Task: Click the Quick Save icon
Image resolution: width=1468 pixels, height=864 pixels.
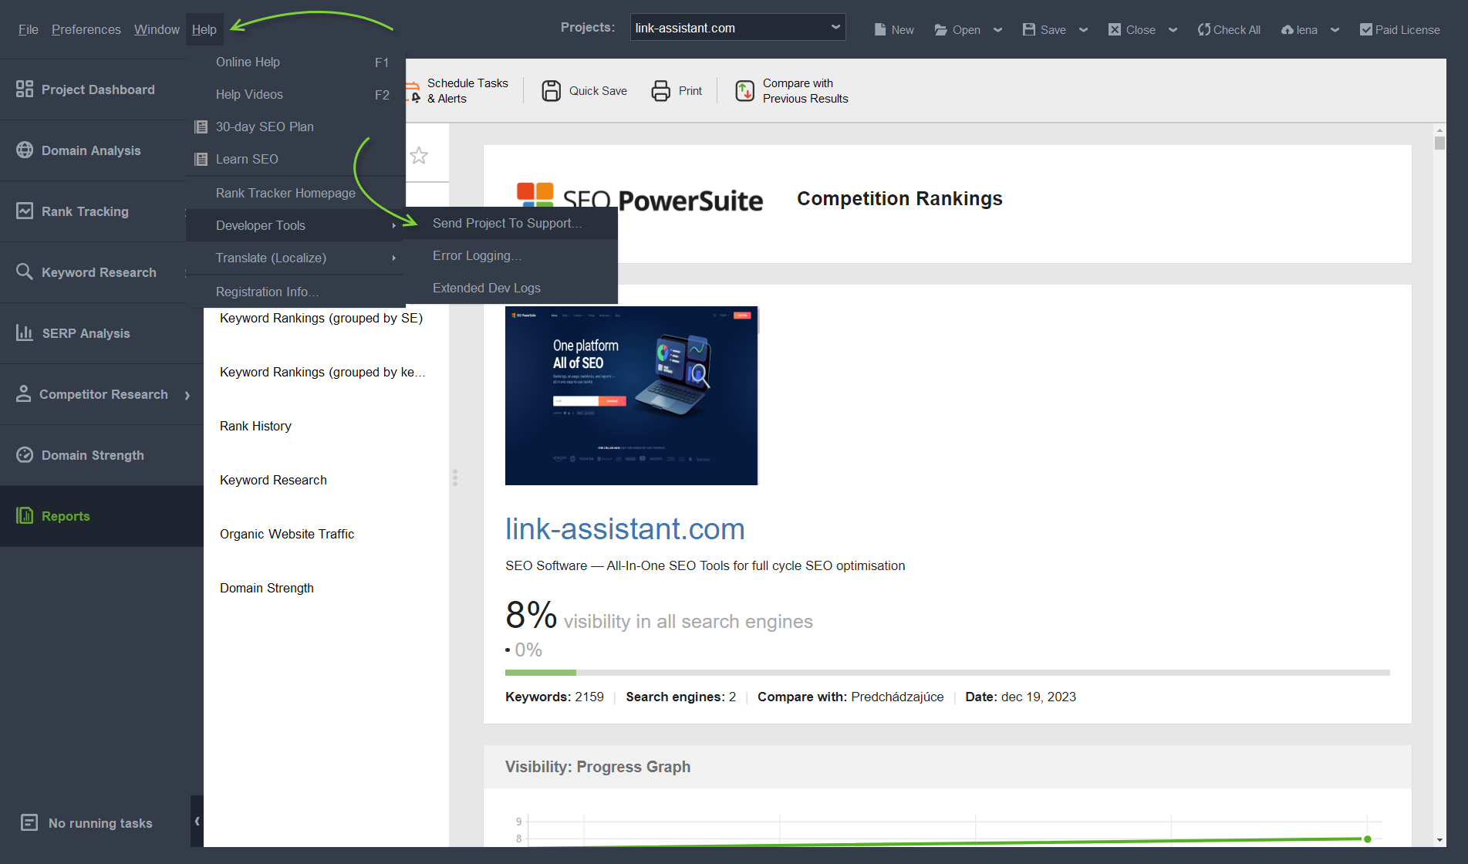Action: pyautogui.click(x=551, y=91)
